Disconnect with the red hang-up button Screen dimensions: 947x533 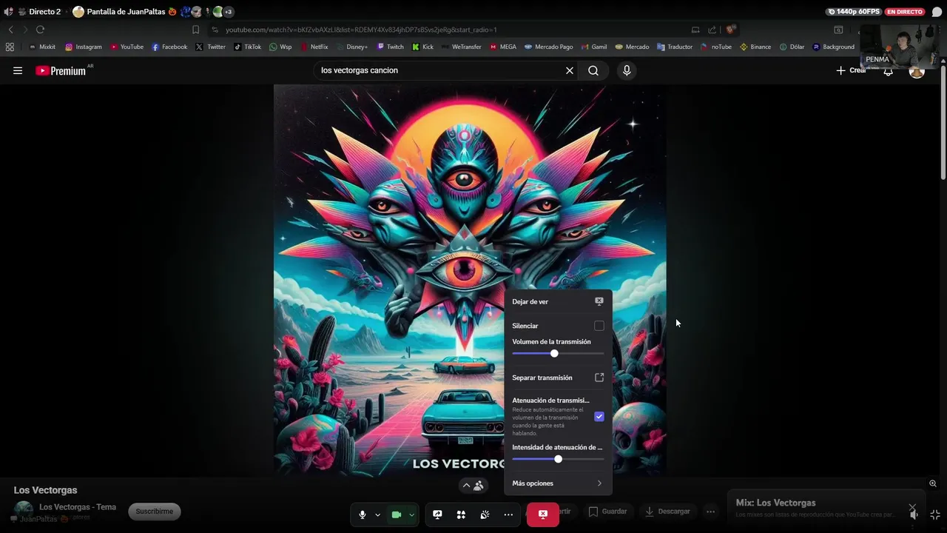click(543, 514)
